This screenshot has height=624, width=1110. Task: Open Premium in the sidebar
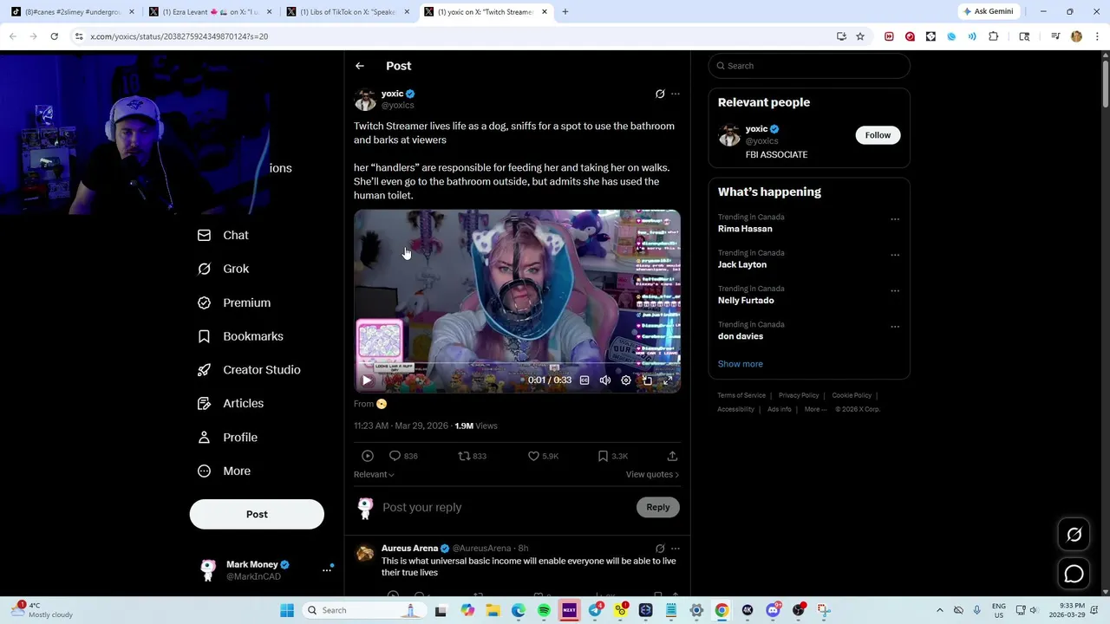234,302
